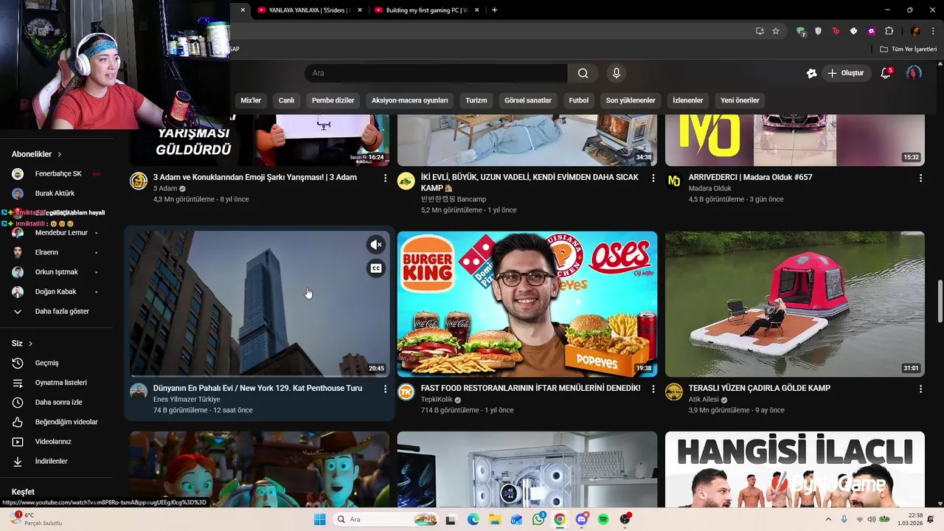Click the red Tp extension icon
This screenshot has height=531, width=944.
pos(836,31)
